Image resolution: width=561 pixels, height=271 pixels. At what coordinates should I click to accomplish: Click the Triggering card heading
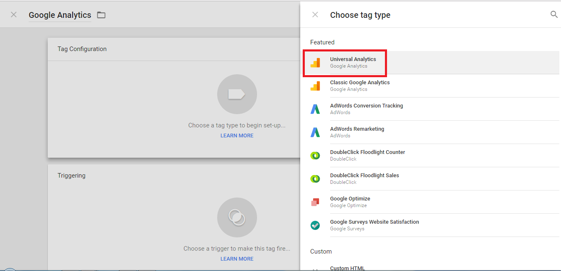coord(71,176)
